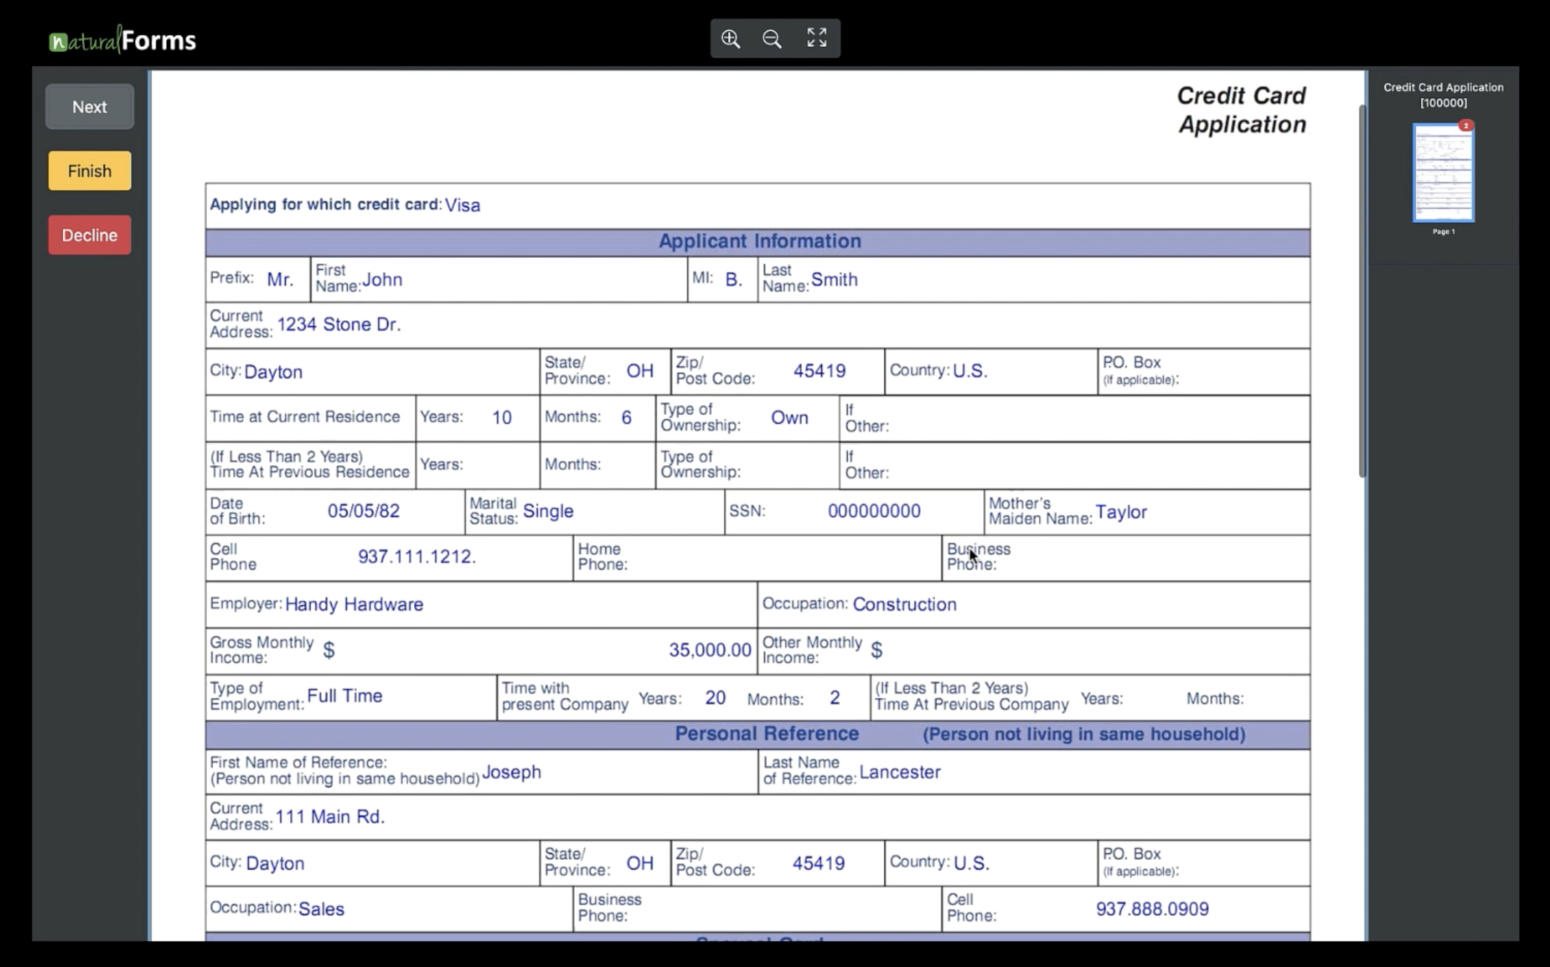Click the Personal Reference section header
1550x967 pixels.
coord(758,734)
